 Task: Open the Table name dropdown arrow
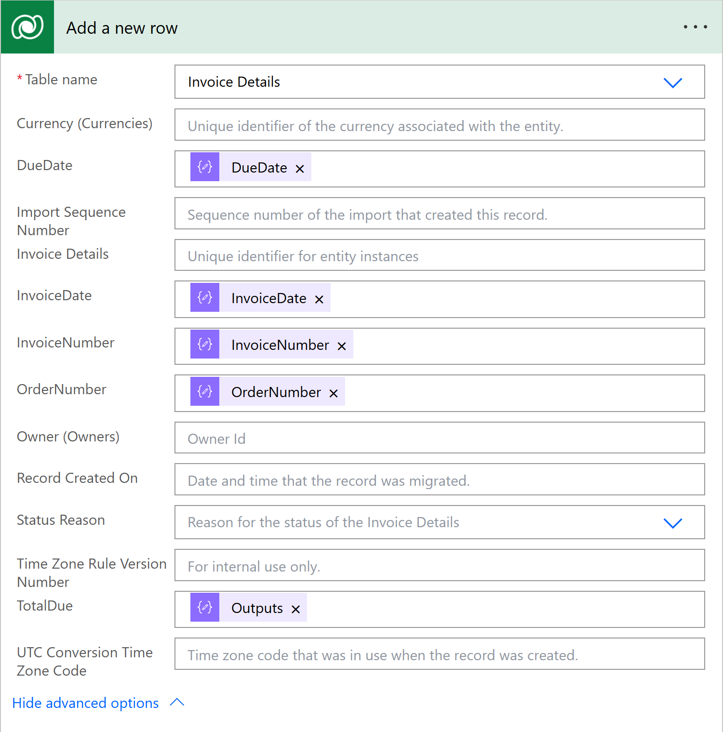pos(673,82)
